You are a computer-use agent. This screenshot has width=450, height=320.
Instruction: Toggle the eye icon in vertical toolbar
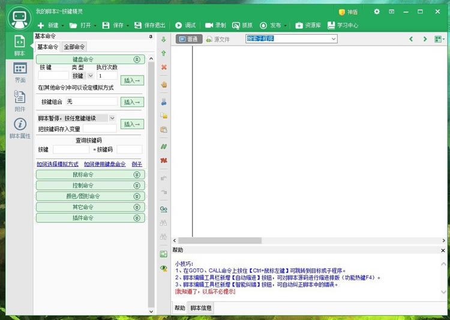[x=164, y=268]
